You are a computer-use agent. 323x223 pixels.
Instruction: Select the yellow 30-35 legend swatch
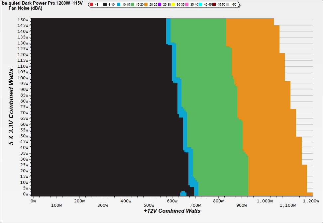coord(173,5)
